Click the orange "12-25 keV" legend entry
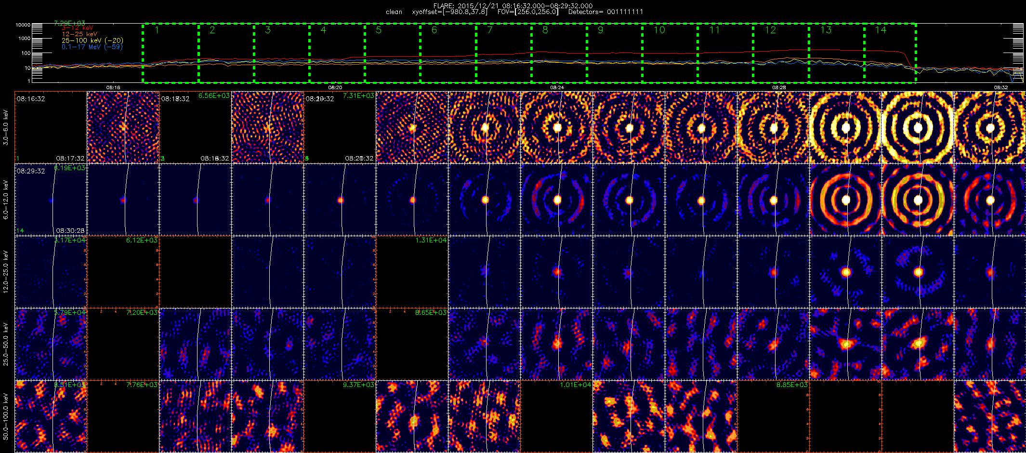The height and width of the screenshot is (453, 1026). point(79,34)
